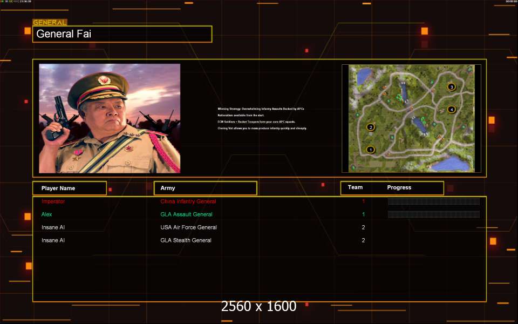The width and height of the screenshot is (518, 324).
Task: Select player name Imperator
Action: (x=53, y=201)
